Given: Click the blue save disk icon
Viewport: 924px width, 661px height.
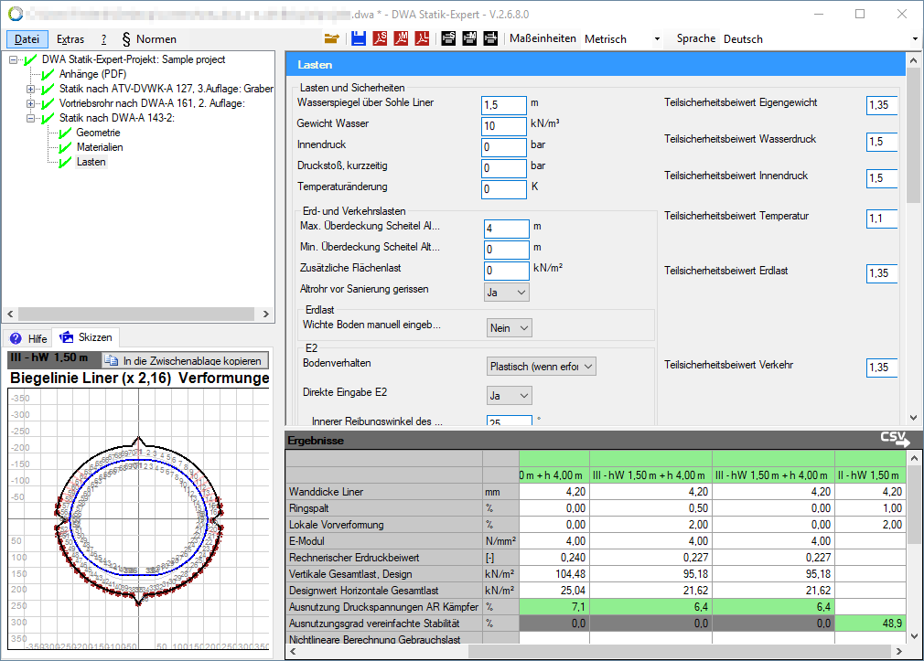Looking at the screenshot, I should point(358,38).
